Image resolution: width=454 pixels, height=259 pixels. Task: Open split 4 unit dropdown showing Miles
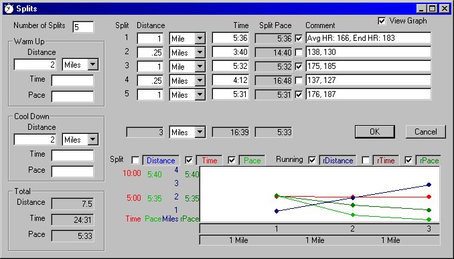(x=200, y=80)
